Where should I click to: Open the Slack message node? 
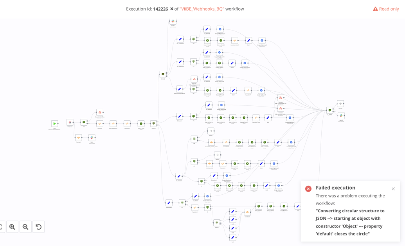pos(92,137)
